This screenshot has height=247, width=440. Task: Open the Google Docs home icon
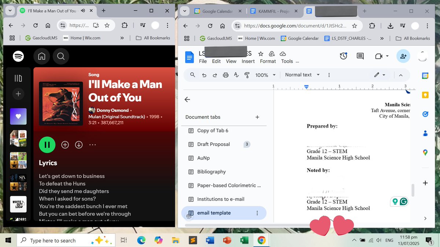click(189, 57)
